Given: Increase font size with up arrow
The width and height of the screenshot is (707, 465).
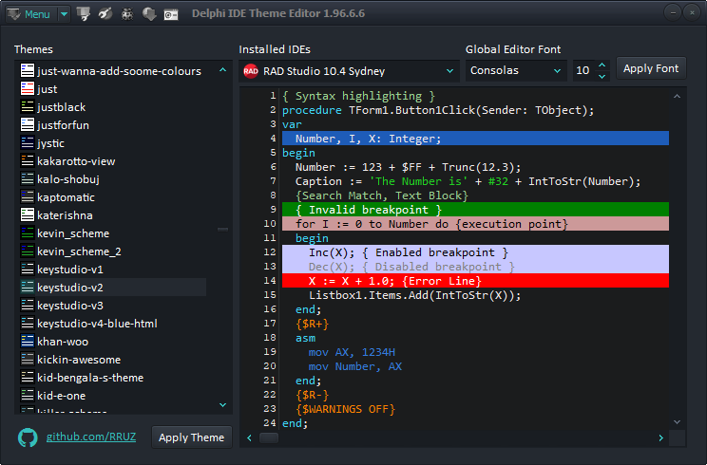Looking at the screenshot, I should tap(602, 65).
